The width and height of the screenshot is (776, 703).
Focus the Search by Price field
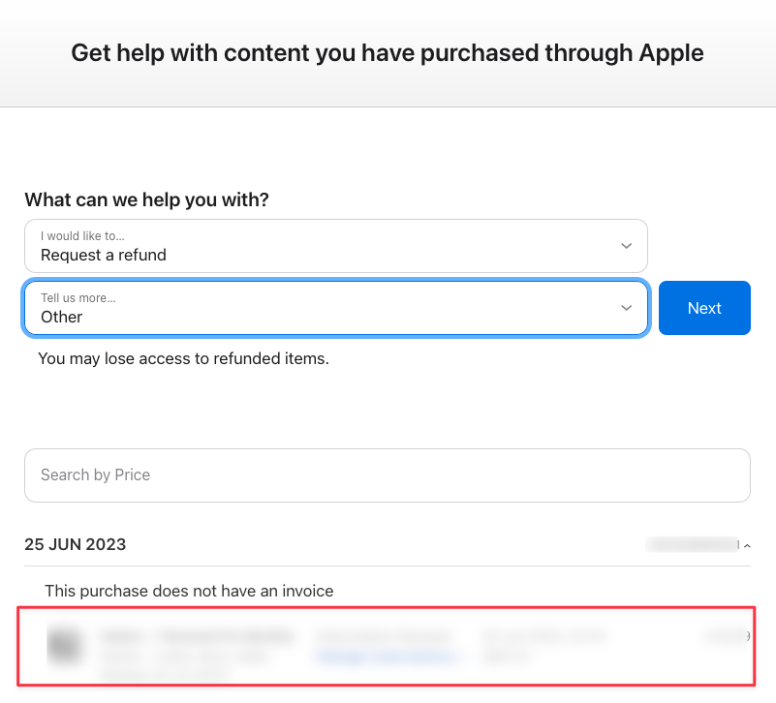click(387, 475)
